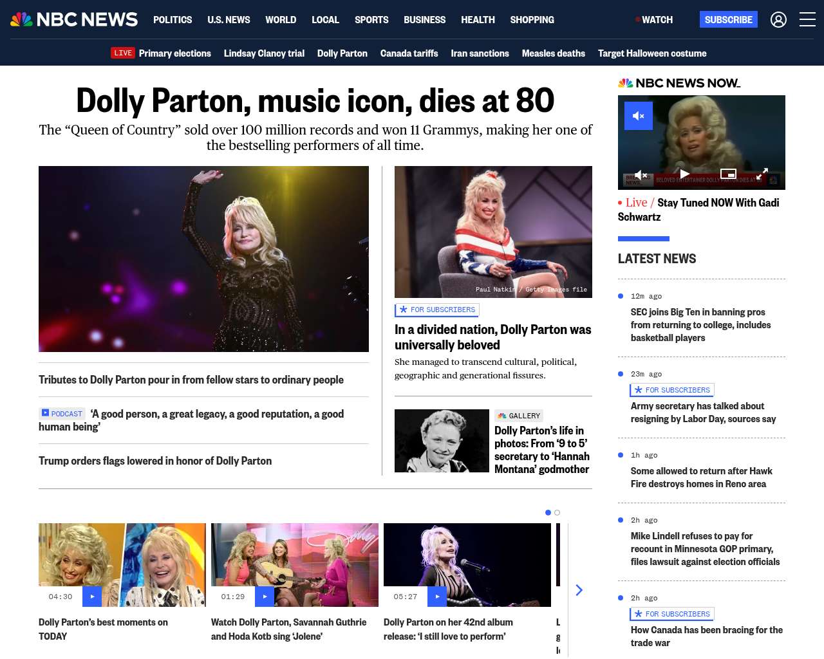Viewport: 824px width, 659px height.
Task: Open the 'Jolene' video with Savannah Guthrie
Action: (289, 629)
